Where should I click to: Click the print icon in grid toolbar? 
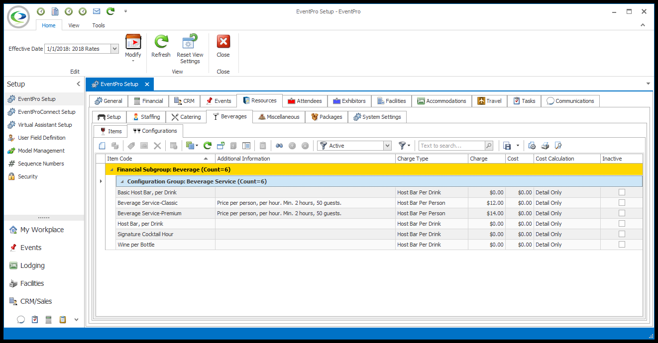(545, 146)
